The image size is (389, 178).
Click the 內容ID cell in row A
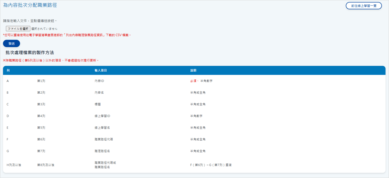coord(99,81)
